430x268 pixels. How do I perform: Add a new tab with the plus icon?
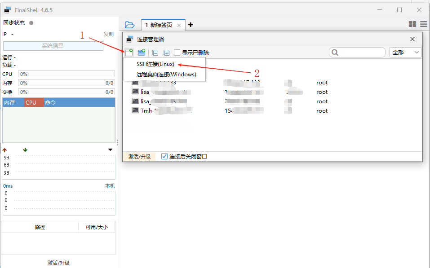191,25
